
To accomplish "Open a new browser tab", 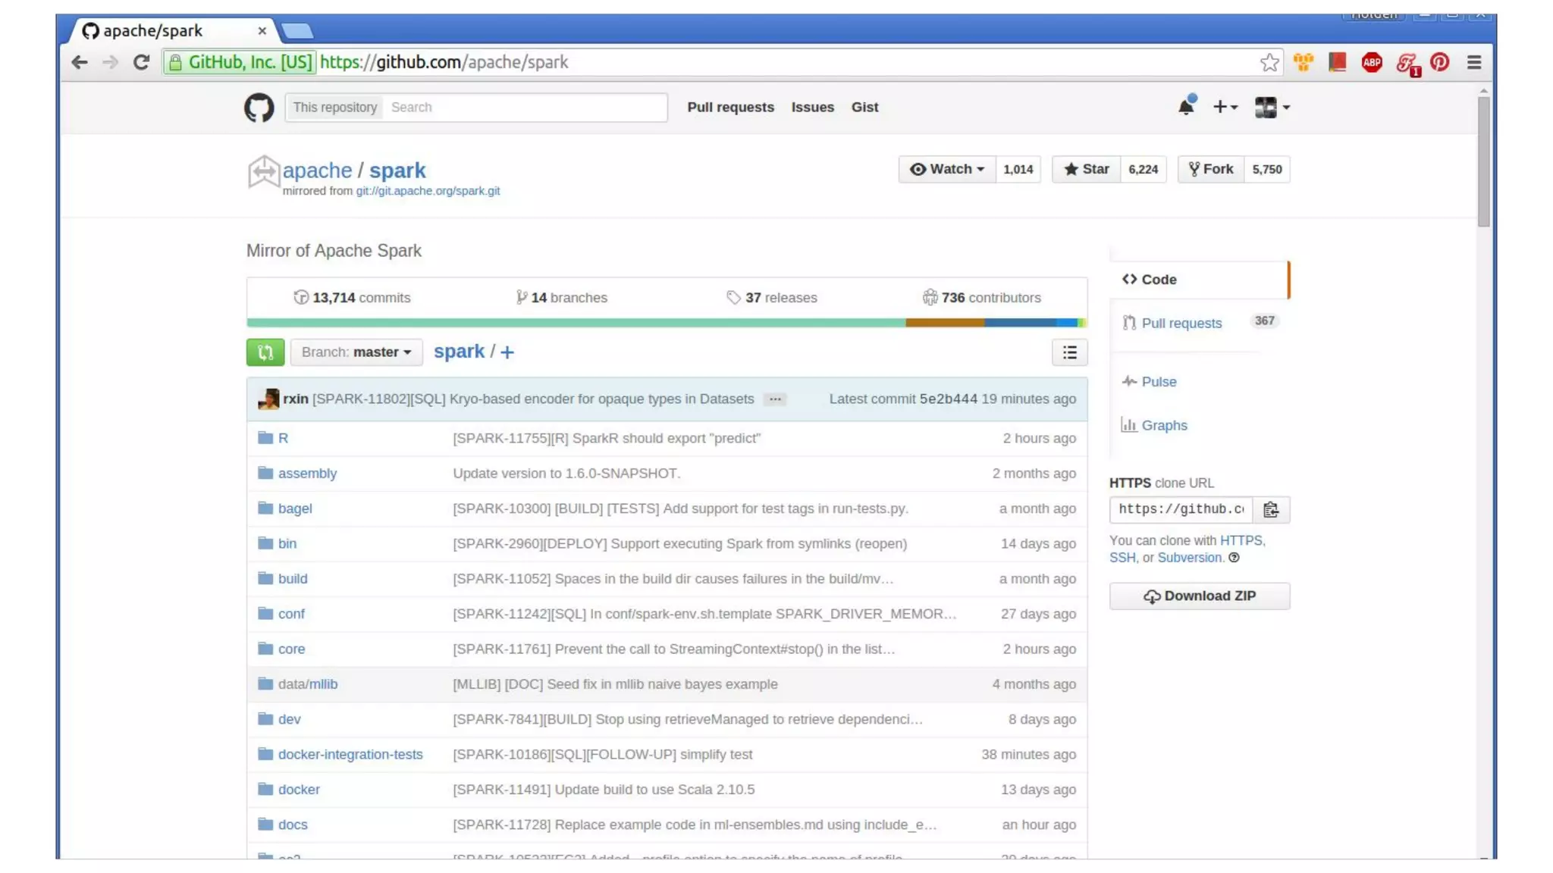I will coord(296,30).
